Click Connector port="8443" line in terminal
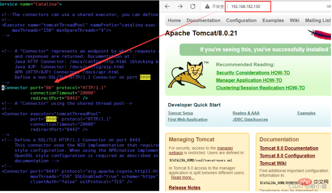 tap(80, 171)
